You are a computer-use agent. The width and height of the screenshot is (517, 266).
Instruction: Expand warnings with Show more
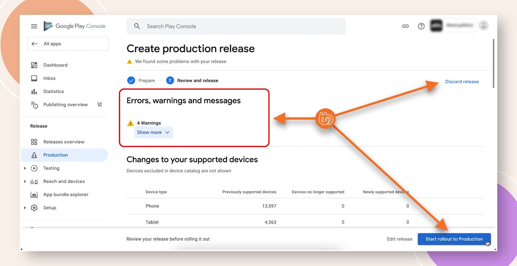coord(153,133)
